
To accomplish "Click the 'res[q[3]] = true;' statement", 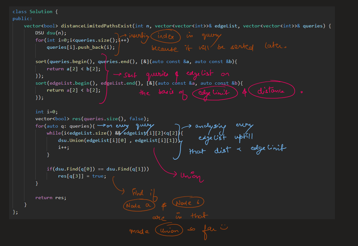I will [82, 176].
